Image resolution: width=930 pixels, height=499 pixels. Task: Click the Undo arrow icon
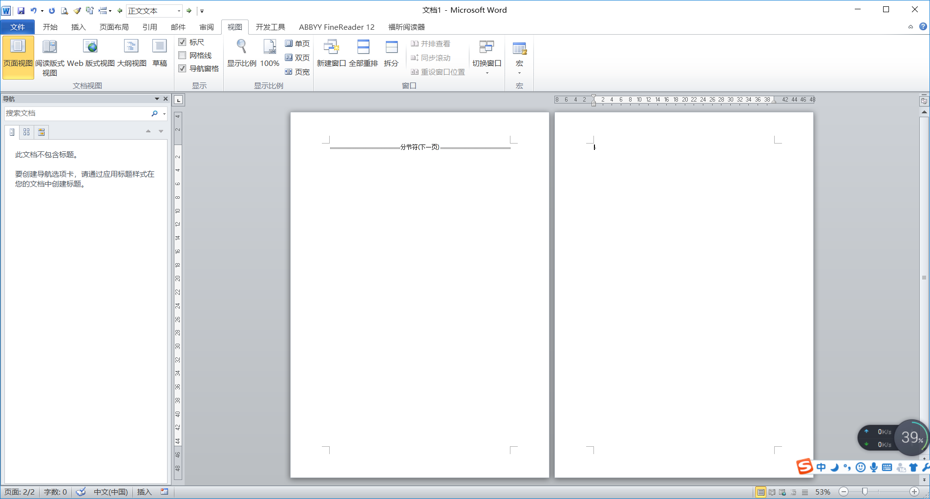(x=33, y=10)
